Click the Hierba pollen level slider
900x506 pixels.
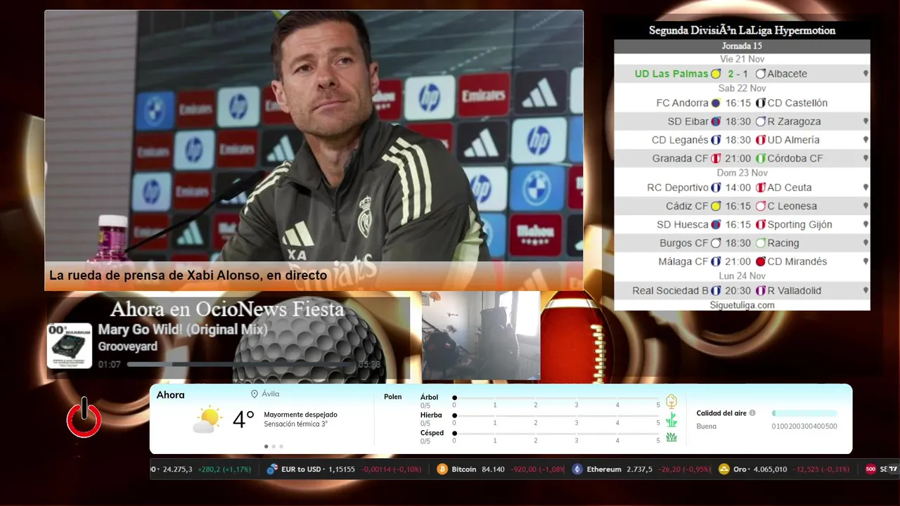[556, 415]
